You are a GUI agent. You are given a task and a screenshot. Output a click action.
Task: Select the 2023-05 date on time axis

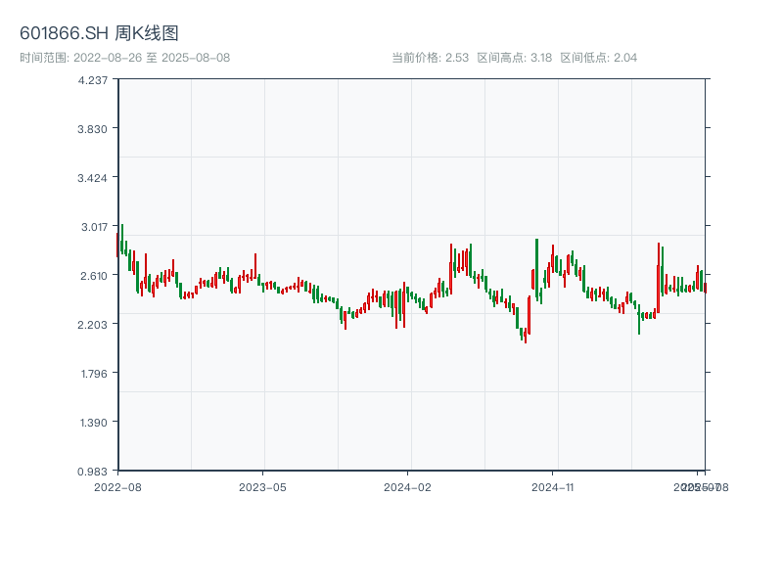(x=262, y=486)
